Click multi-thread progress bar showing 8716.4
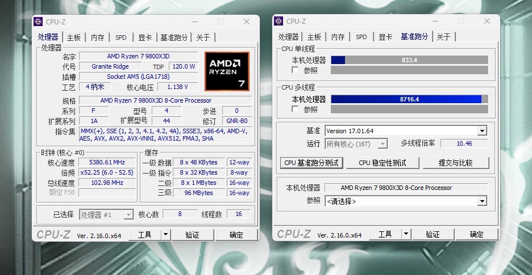Image resolution: width=532 pixels, height=275 pixels. pyautogui.click(x=410, y=99)
